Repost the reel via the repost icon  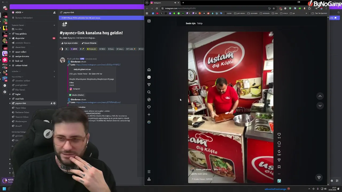point(279,151)
